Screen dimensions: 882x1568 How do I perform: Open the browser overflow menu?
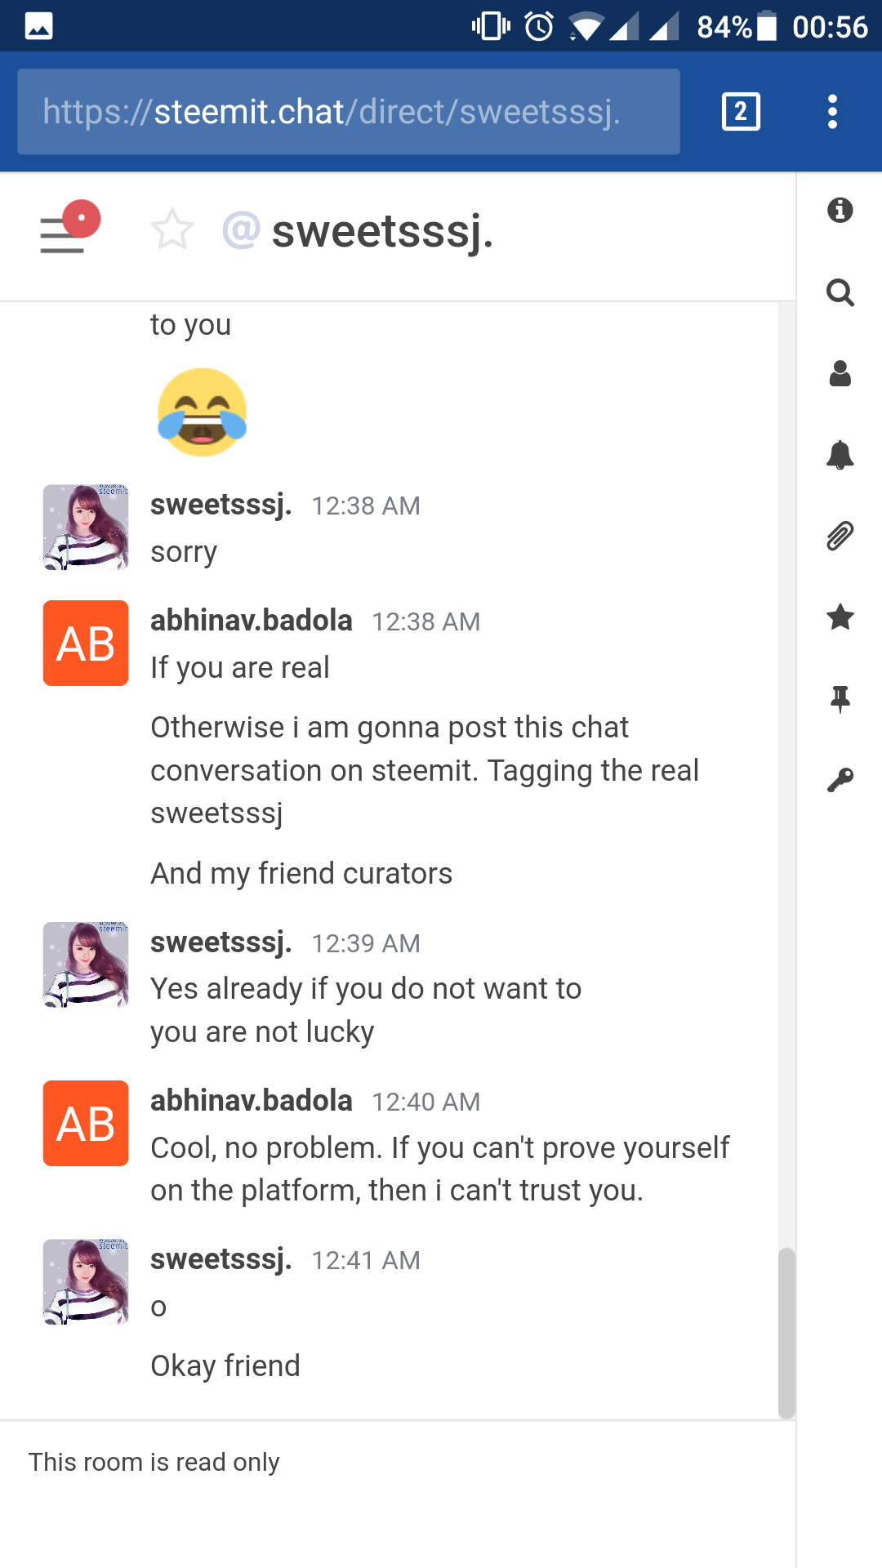831,111
